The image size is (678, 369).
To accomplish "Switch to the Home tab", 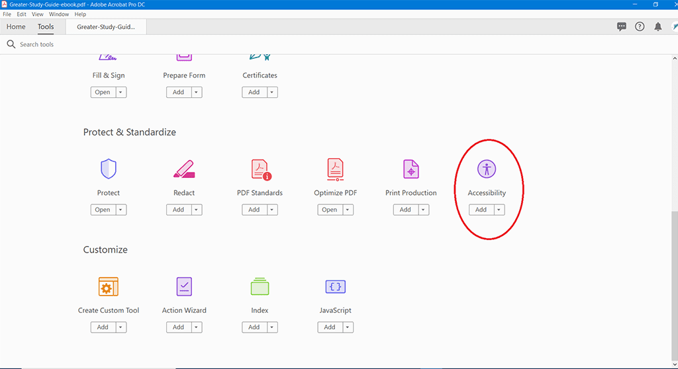I will coord(16,27).
